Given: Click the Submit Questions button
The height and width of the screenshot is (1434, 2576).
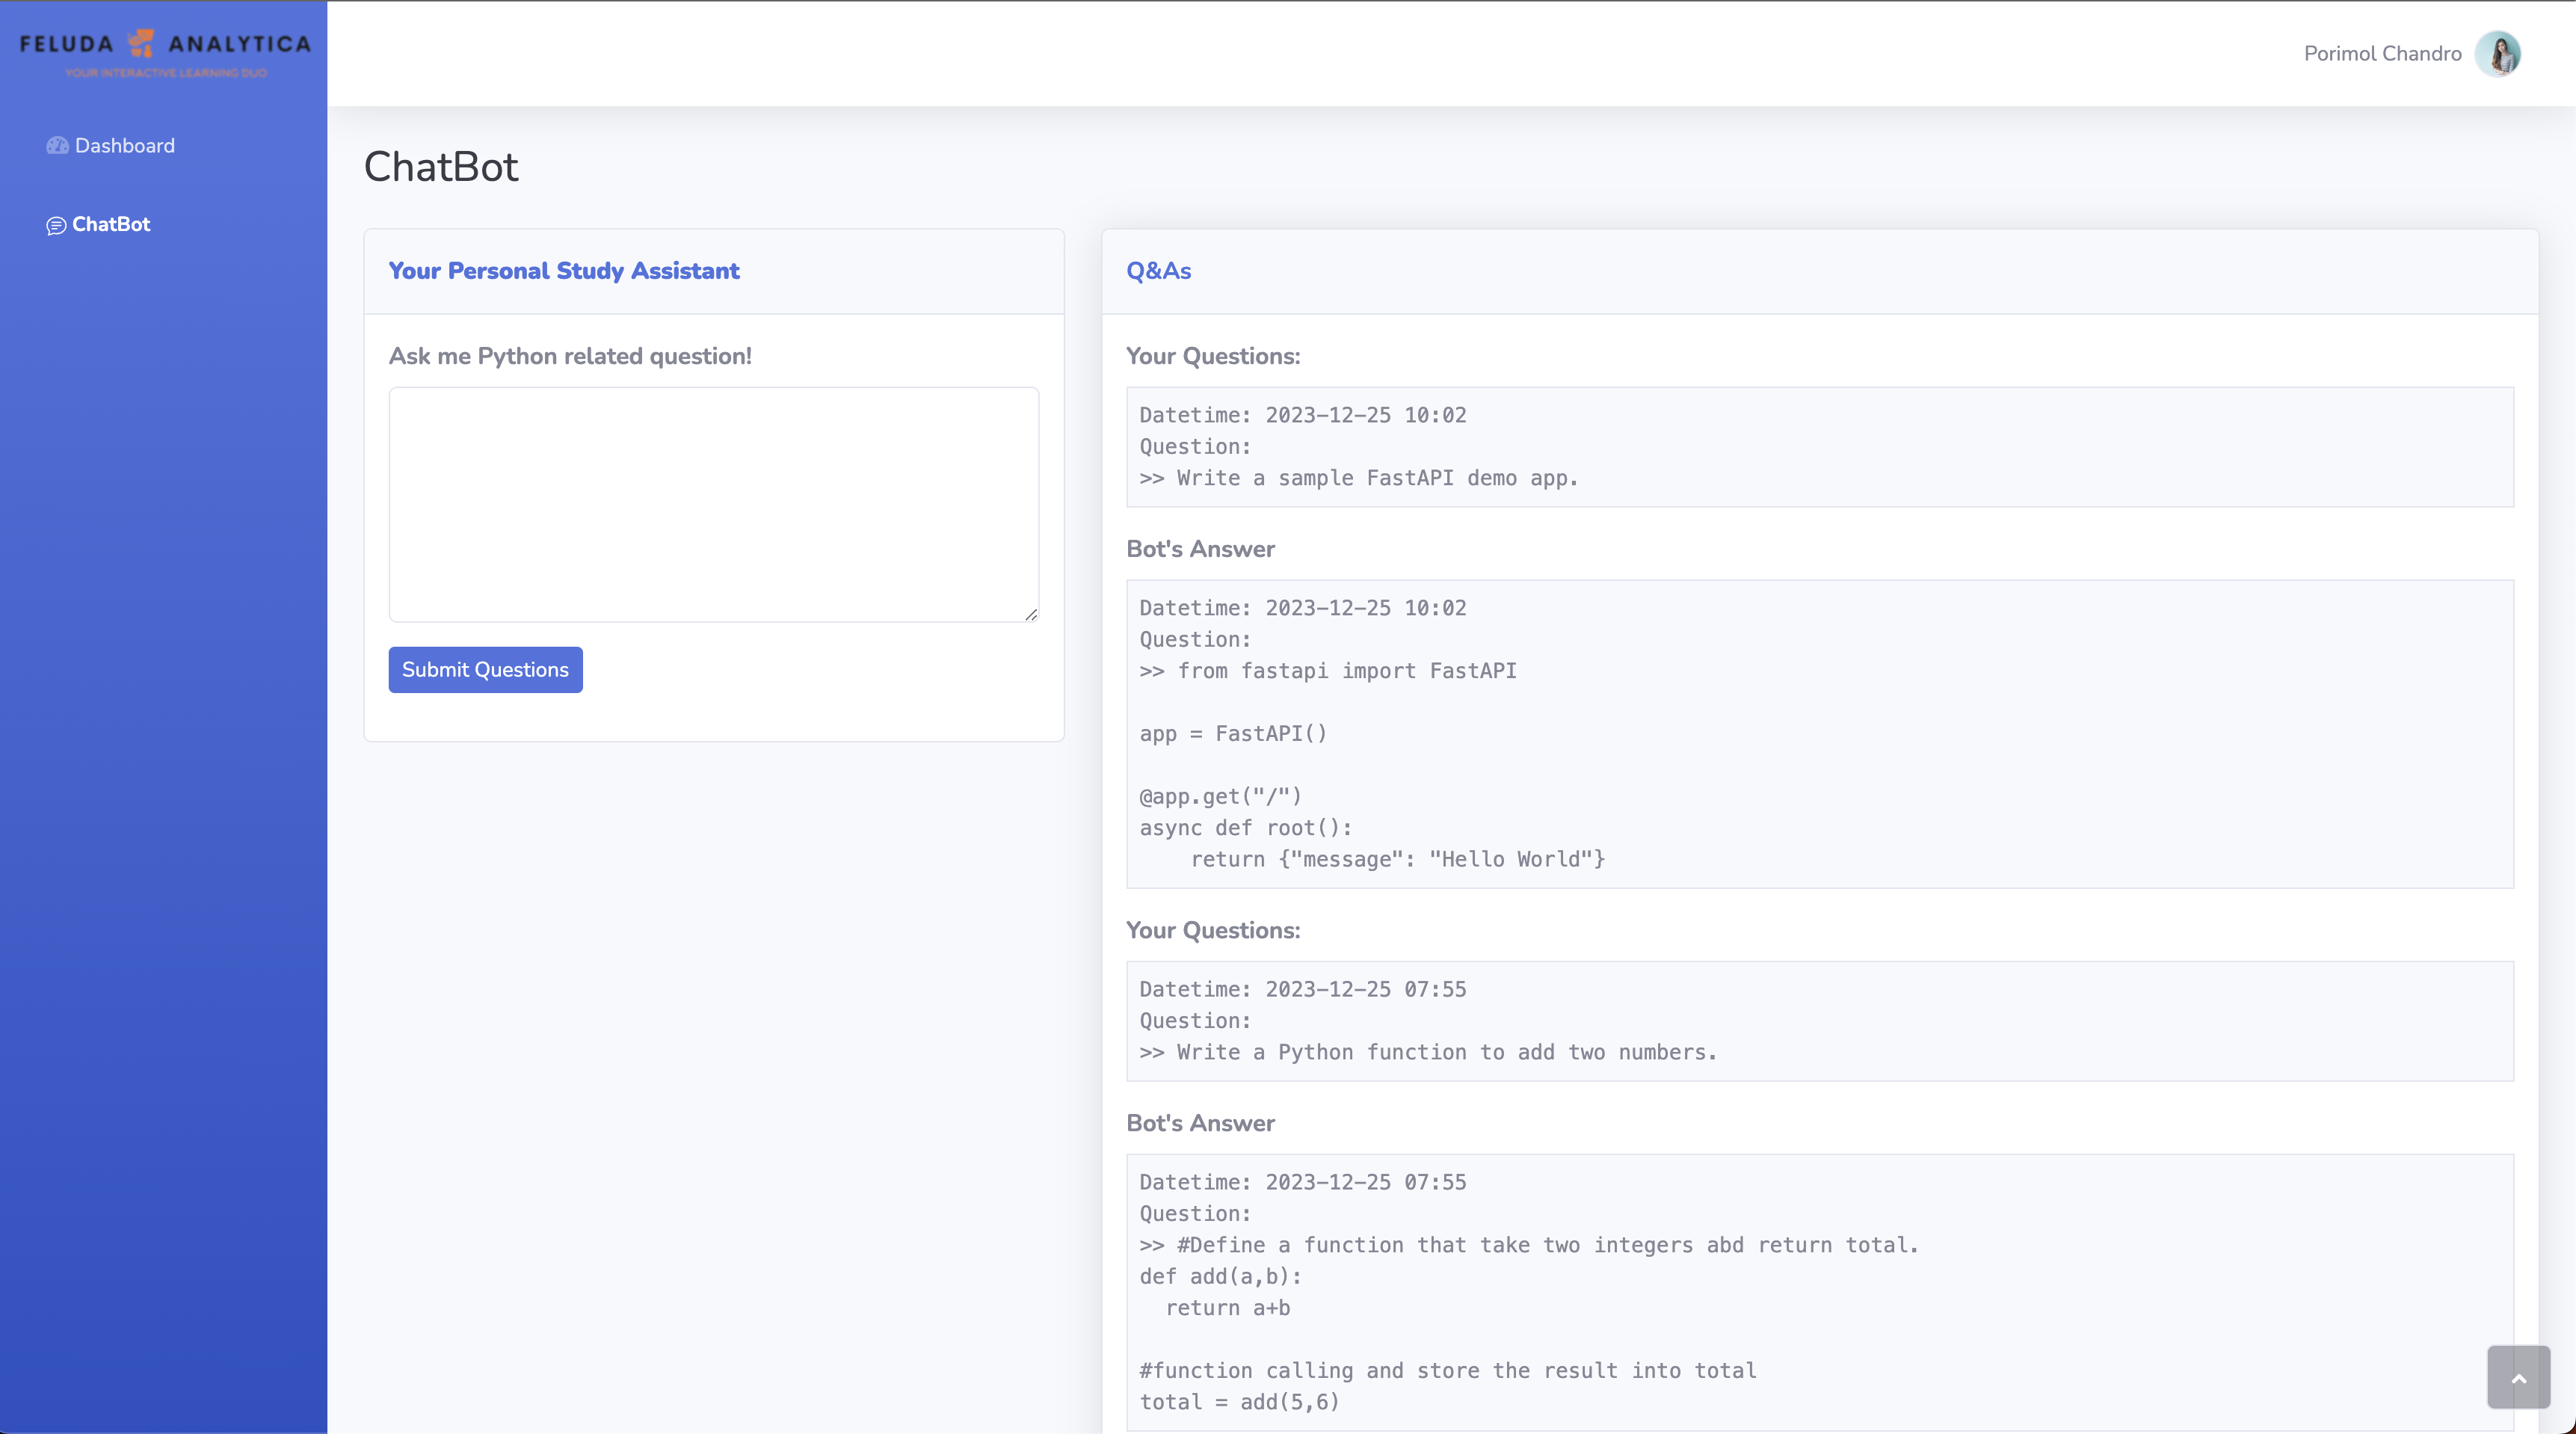Looking at the screenshot, I should [485, 670].
